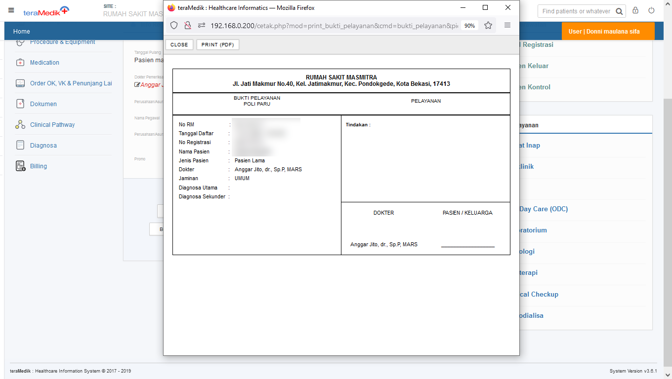Click the site permissions icon in address bar
Viewport: 672px width, 379px height.
201,25
